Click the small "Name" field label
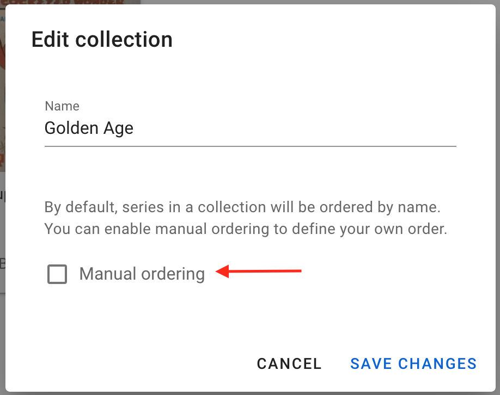This screenshot has width=500, height=395. pyautogui.click(x=62, y=106)
